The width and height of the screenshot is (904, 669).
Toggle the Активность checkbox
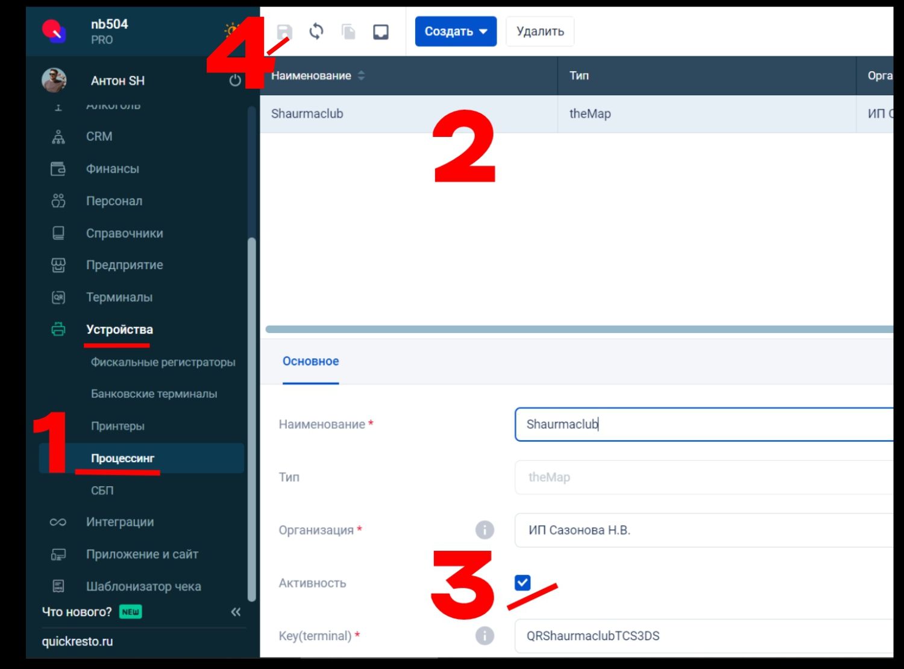coord(523,583)
